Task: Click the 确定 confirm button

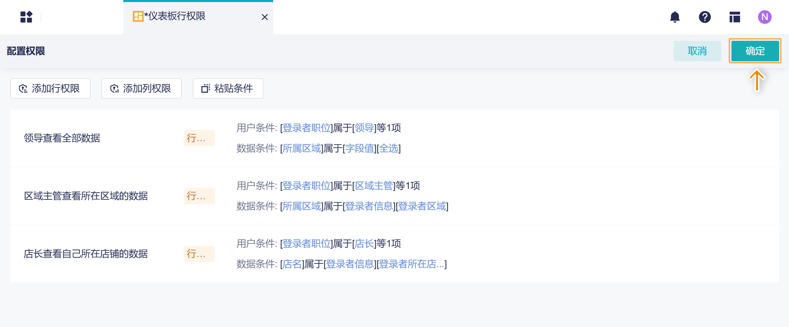Action: tap(755, 51)
